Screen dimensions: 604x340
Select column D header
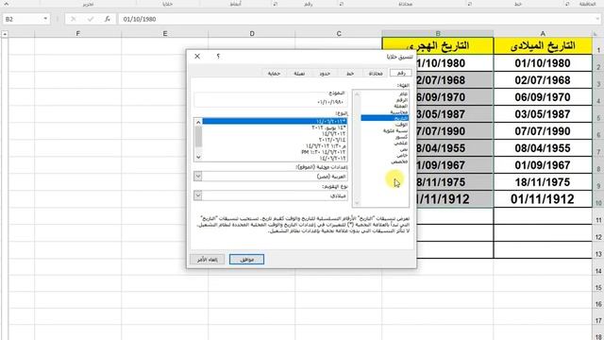[x=252, y=34]
